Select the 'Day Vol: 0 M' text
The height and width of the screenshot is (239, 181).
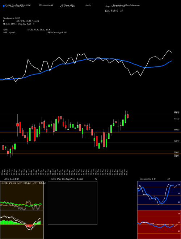(114, 11)
